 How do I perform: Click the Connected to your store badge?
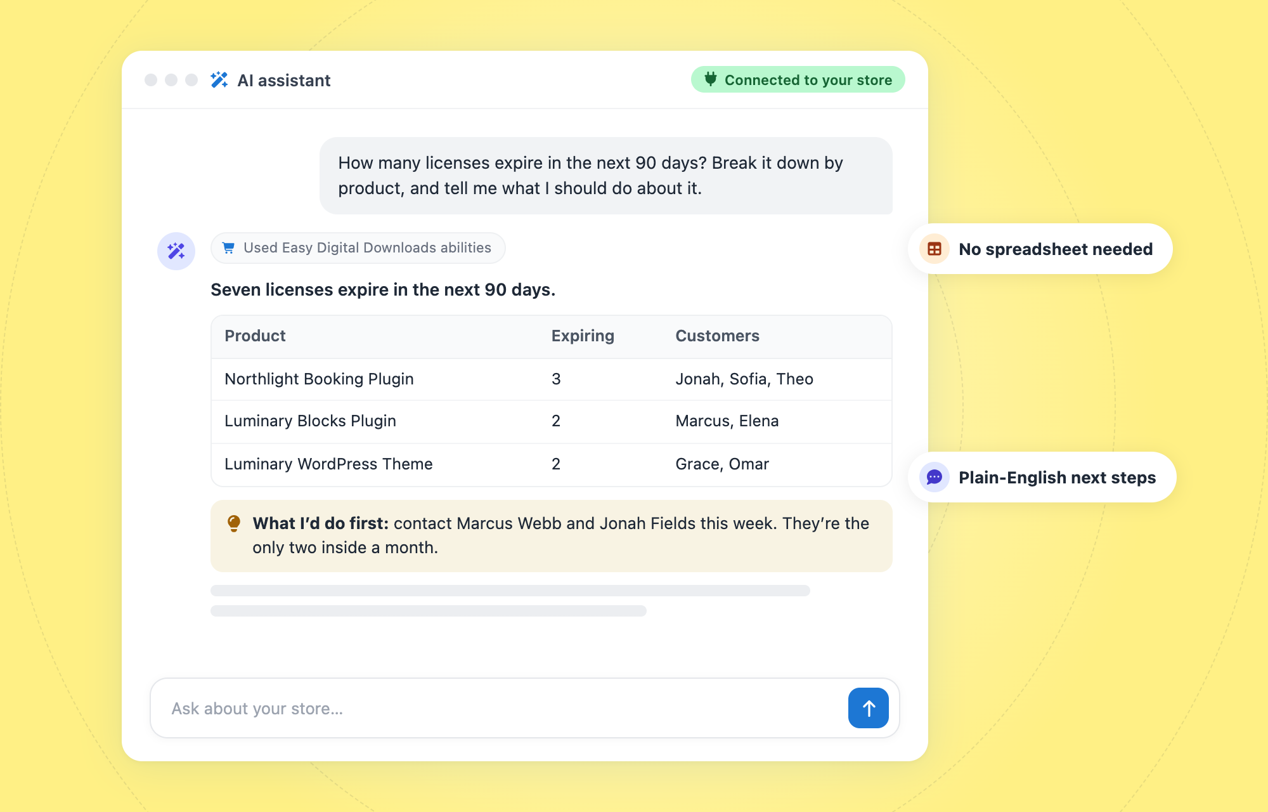tap(798, 79)
